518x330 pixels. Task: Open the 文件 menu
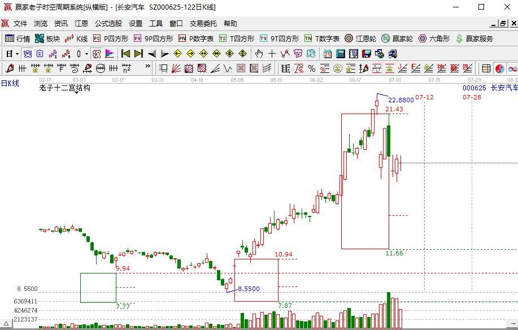(20, 24)
